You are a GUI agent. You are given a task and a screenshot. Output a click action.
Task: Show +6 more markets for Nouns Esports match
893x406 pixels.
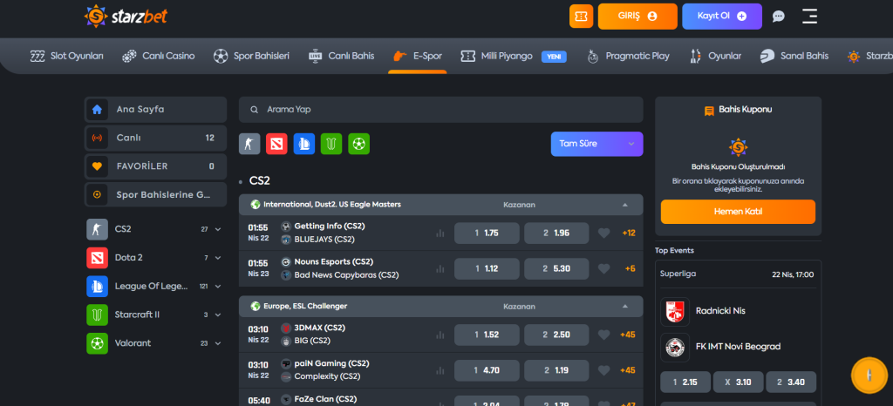click(x=630, y=269)
